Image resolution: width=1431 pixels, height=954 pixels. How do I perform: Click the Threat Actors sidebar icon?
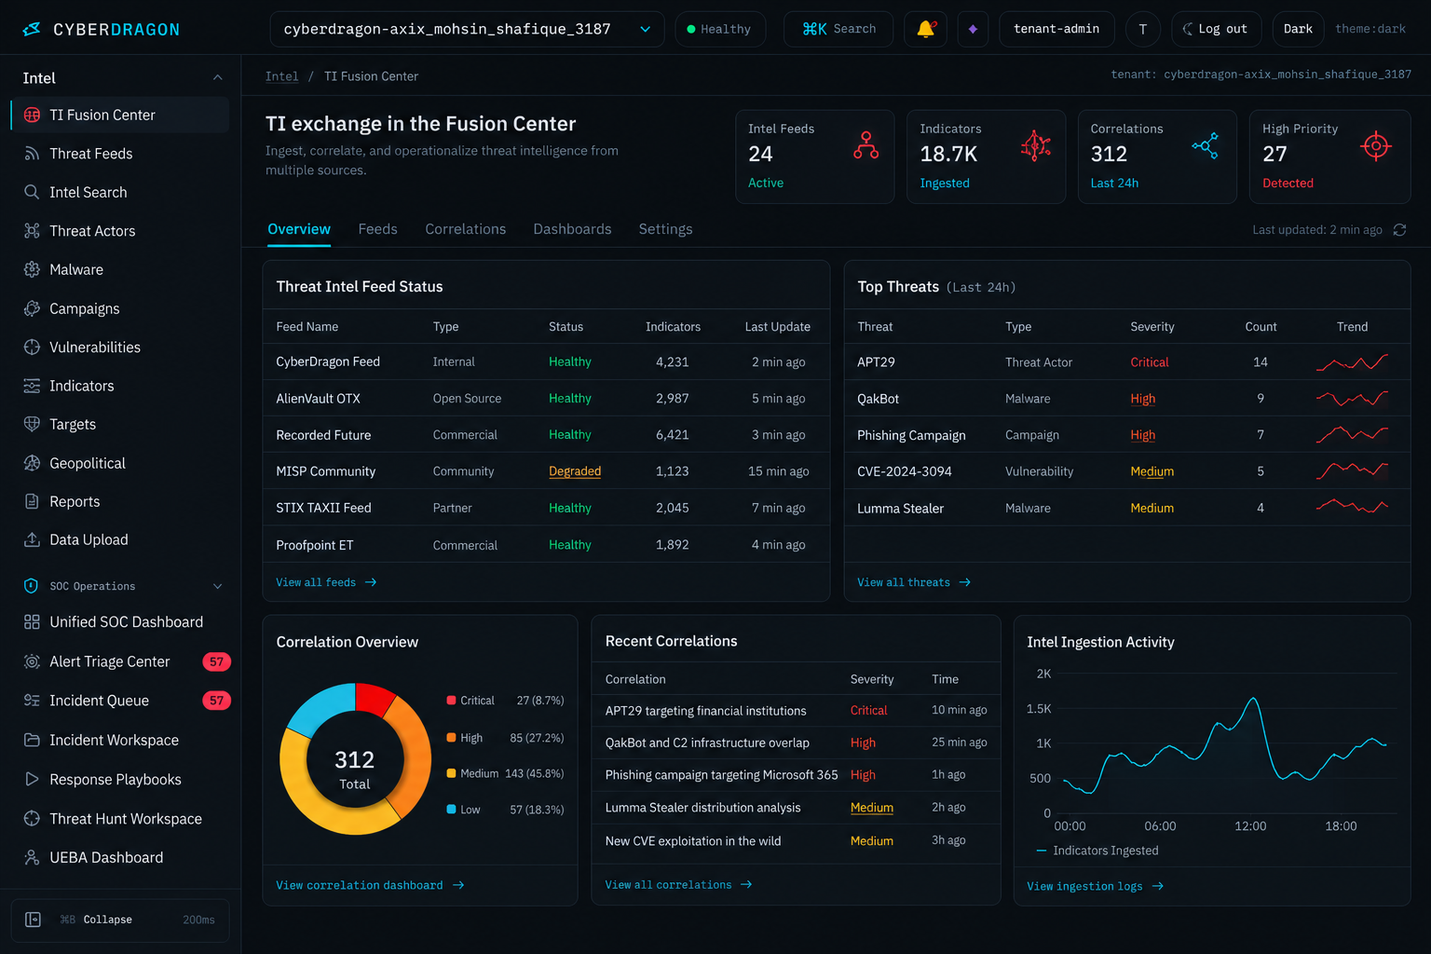tap(32, 231)
